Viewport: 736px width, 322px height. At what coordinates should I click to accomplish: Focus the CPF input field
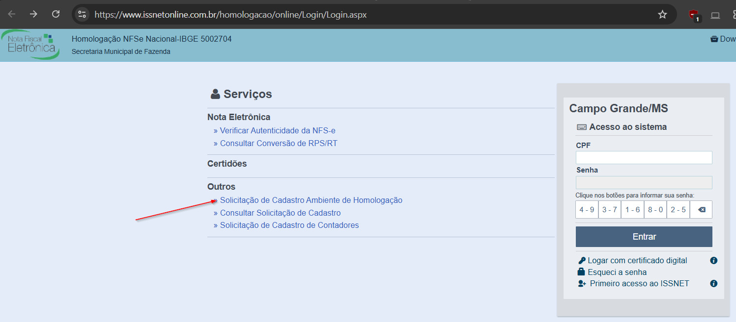tap(644, 157)
